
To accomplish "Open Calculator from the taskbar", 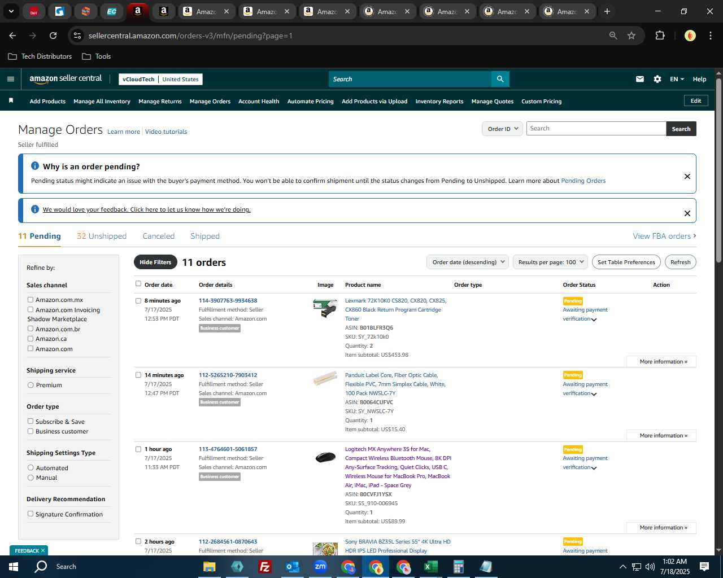I will (458, 567).
